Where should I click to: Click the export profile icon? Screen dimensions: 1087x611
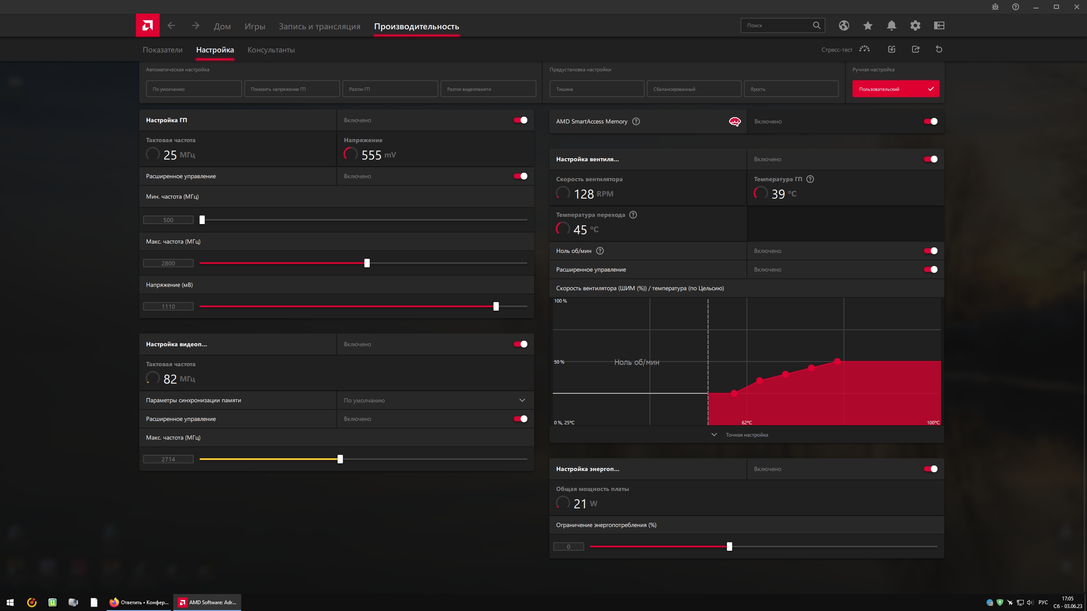pos(915,49)
